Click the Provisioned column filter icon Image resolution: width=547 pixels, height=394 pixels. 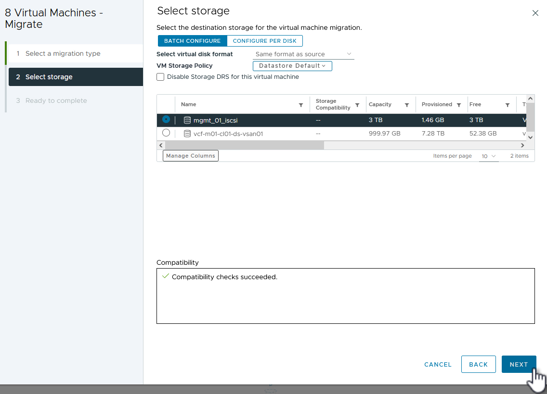point(459,105)
